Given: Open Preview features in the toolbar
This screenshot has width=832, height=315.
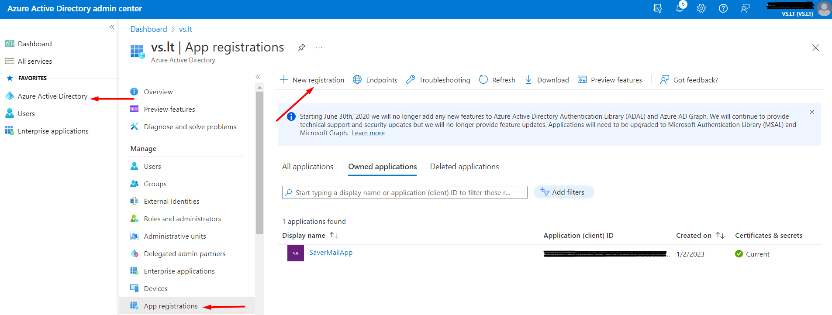Looking at the screenshot, I should pos(610,80).
